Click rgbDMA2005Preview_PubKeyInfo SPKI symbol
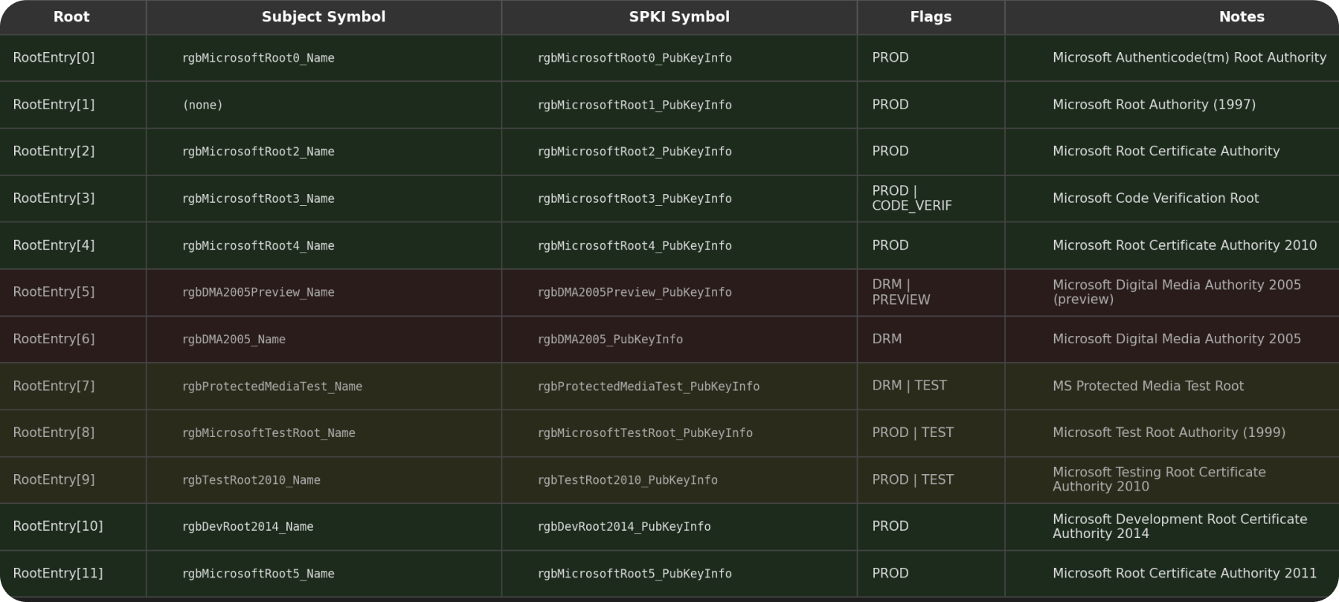1339x602 pixels. (x=635, y=292)
